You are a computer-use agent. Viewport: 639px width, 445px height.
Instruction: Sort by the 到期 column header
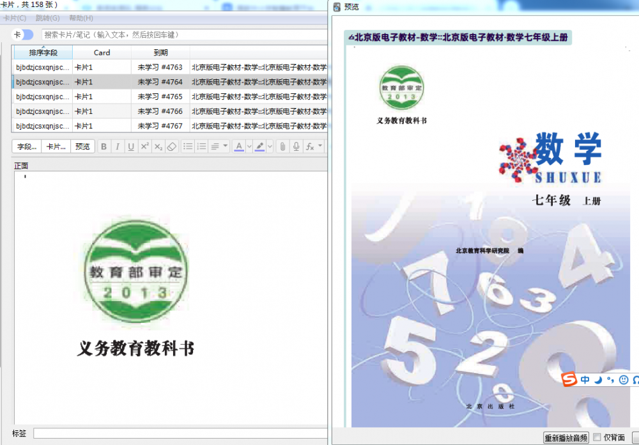[x=160, y=52]
